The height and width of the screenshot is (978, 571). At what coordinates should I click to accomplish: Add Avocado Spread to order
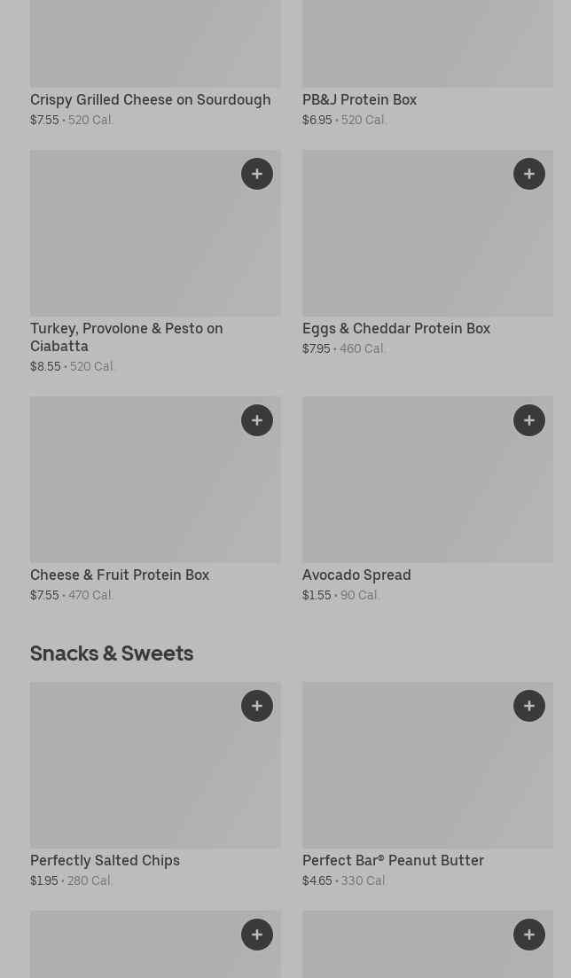coord(529,420)
